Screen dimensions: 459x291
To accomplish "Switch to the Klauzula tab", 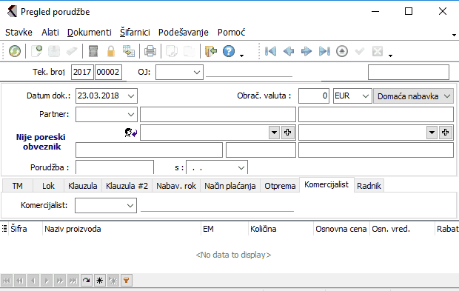I will pos(83,186).
